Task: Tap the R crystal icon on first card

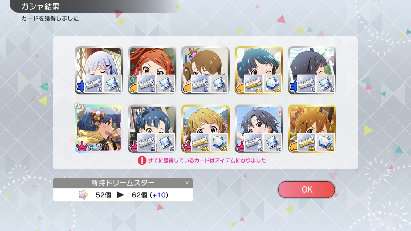Action: 112,84
